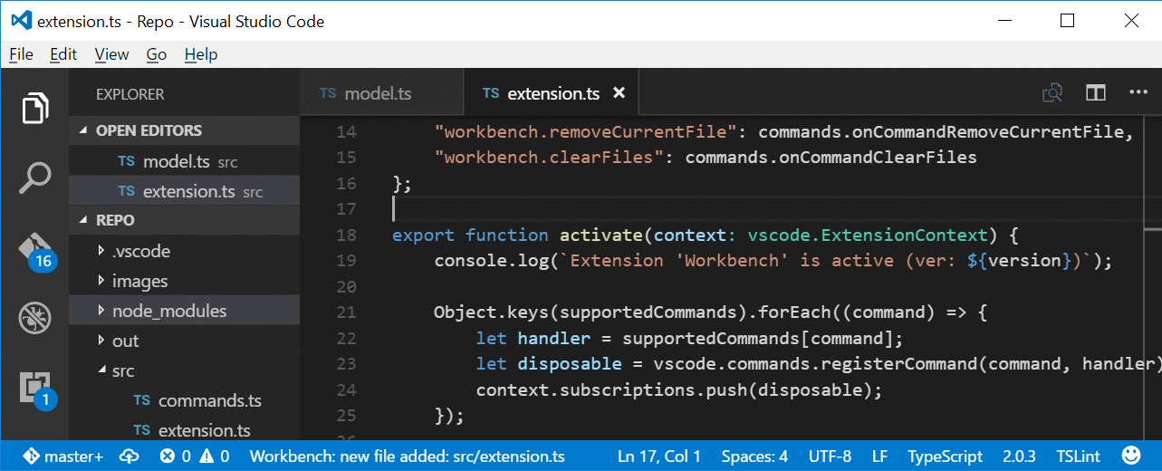Place cursor on the activate function name

click(x=601, y=235)
